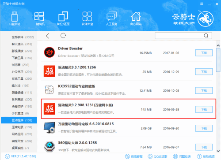This screenshot has height=160, width=221.
Task: Go back with the left arrow
Action: (47, 36)
